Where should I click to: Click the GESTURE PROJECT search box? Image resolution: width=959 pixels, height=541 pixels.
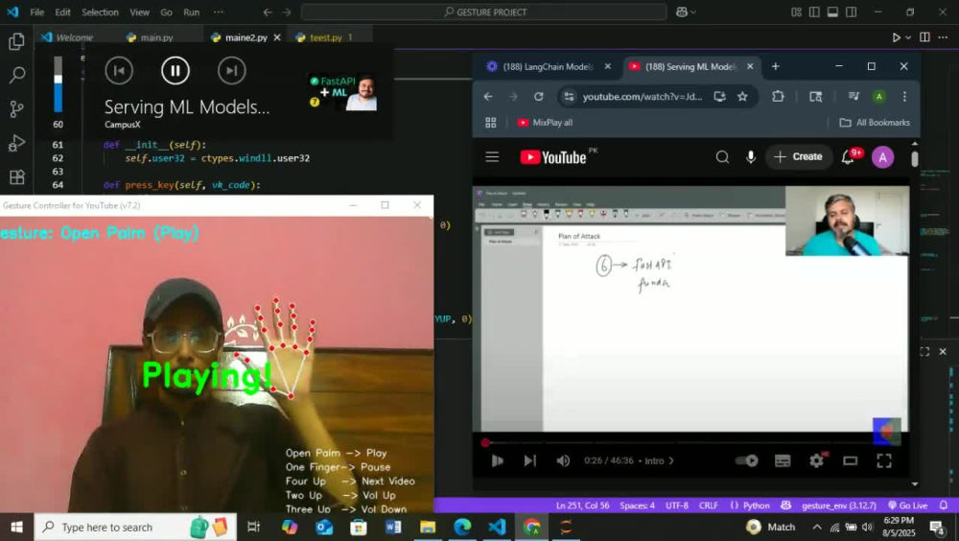(x=483, y=12)
